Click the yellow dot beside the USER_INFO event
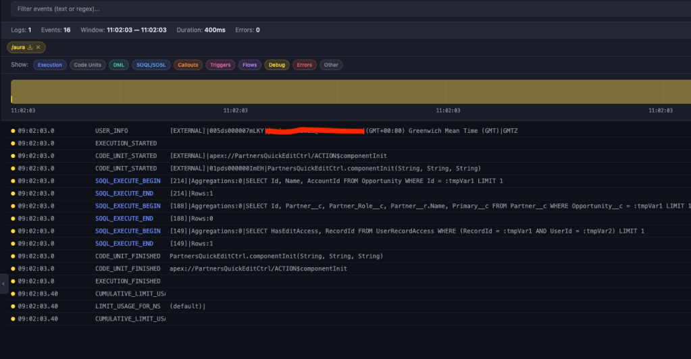The width and height of the screenshot is (691, 359). click(13, 131)
